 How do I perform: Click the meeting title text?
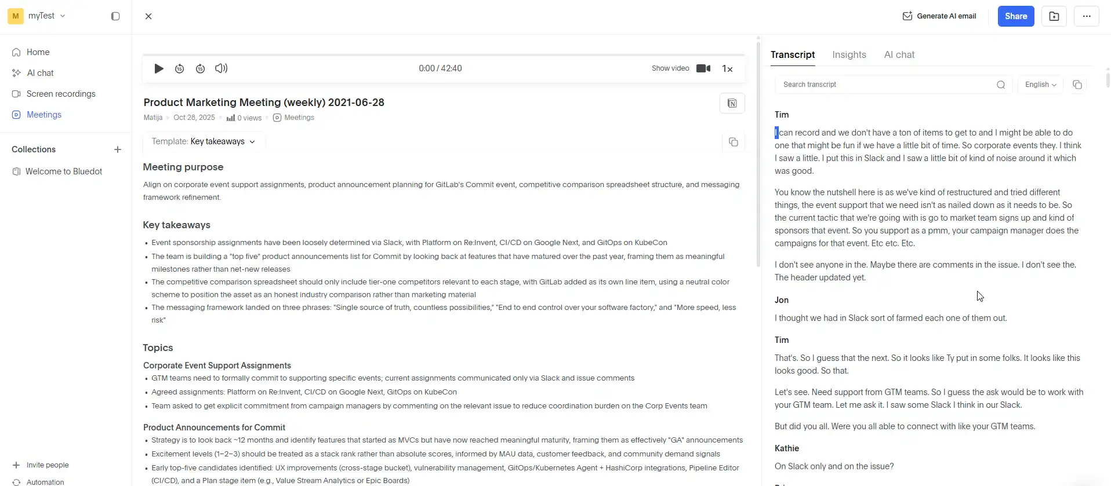[264, 103]
